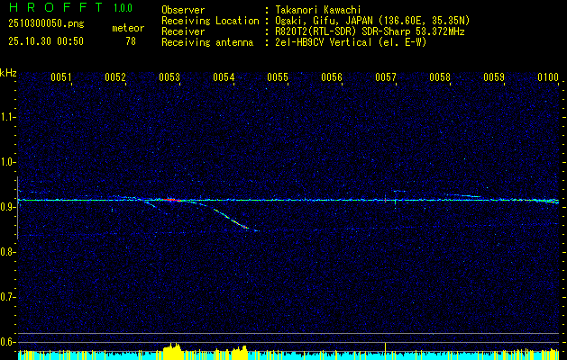Pick the 0059 time label

(494, 78)
